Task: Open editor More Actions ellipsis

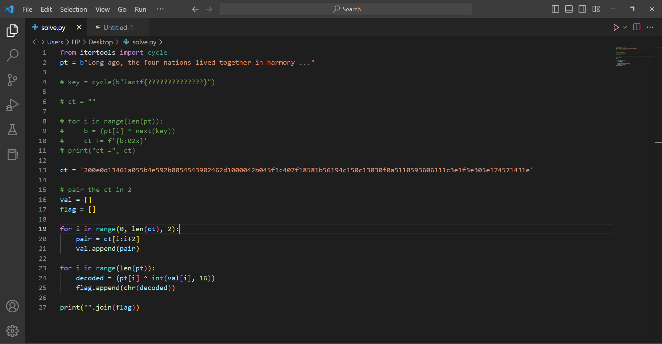Action: coord(650,27)
